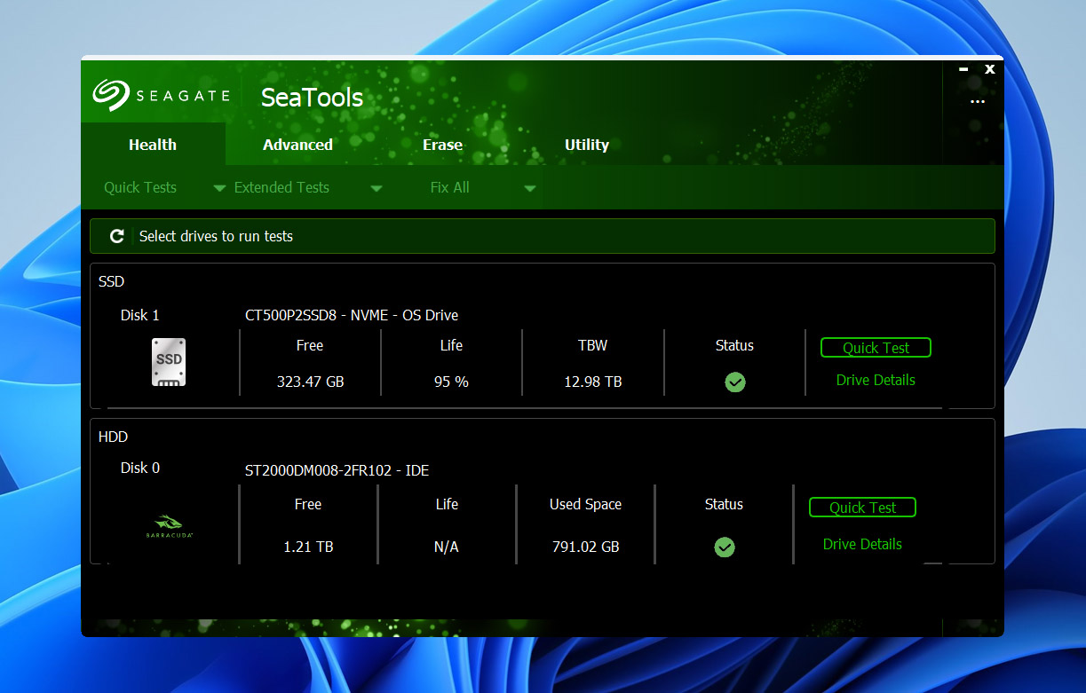Click the 'ST2000DM008-2FR102 - IDE' drive name
The height and width of the screenshot is (693, 1086).
pos(337,470)
